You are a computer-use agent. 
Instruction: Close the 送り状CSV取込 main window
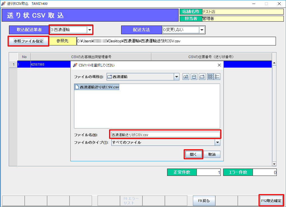279,4
